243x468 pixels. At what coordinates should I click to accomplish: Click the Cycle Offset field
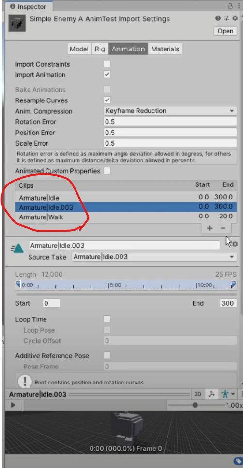coord(170,340)
